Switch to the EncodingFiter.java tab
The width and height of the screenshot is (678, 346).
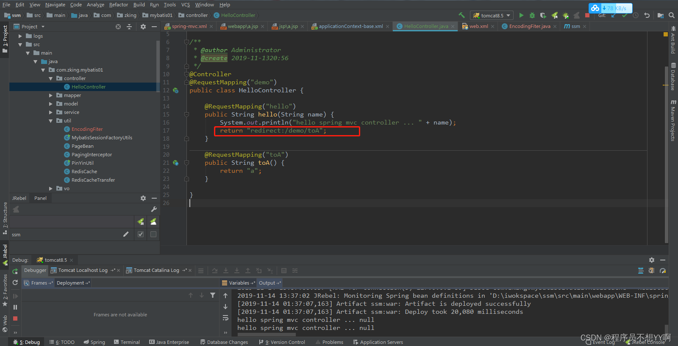[530, 26]
